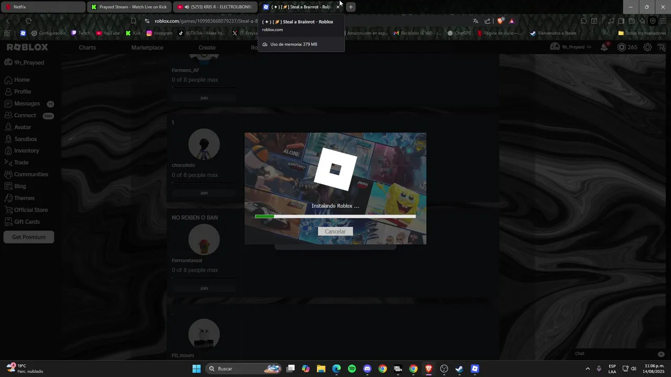
Task: Open Sandbox in the Roblox sidebar
Action: point(20,139)
